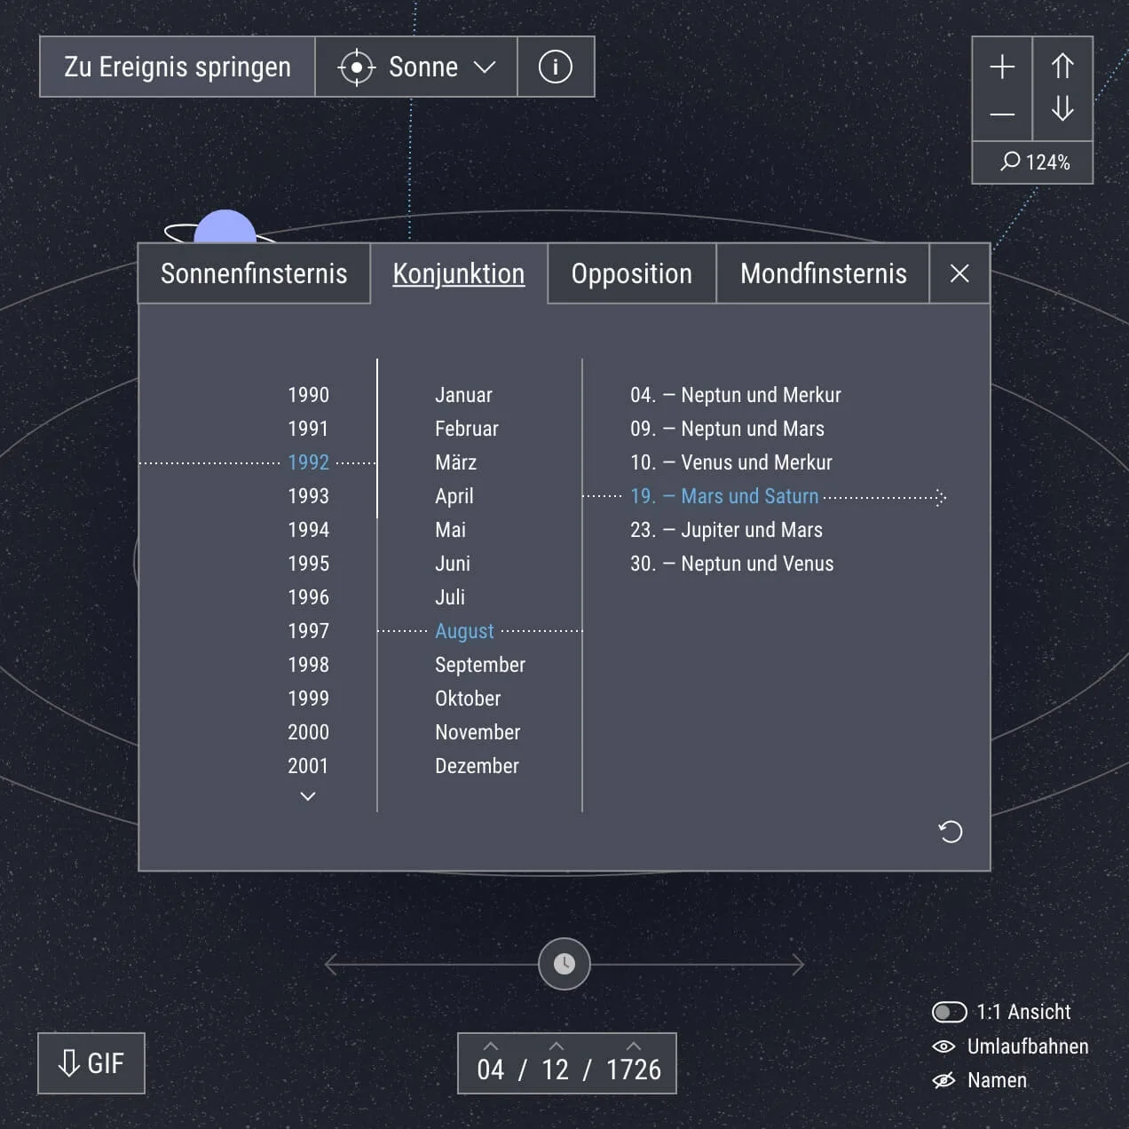Open the Mondfinsternis tab
Viewport: 1129px width, 1129px height.
823,273
